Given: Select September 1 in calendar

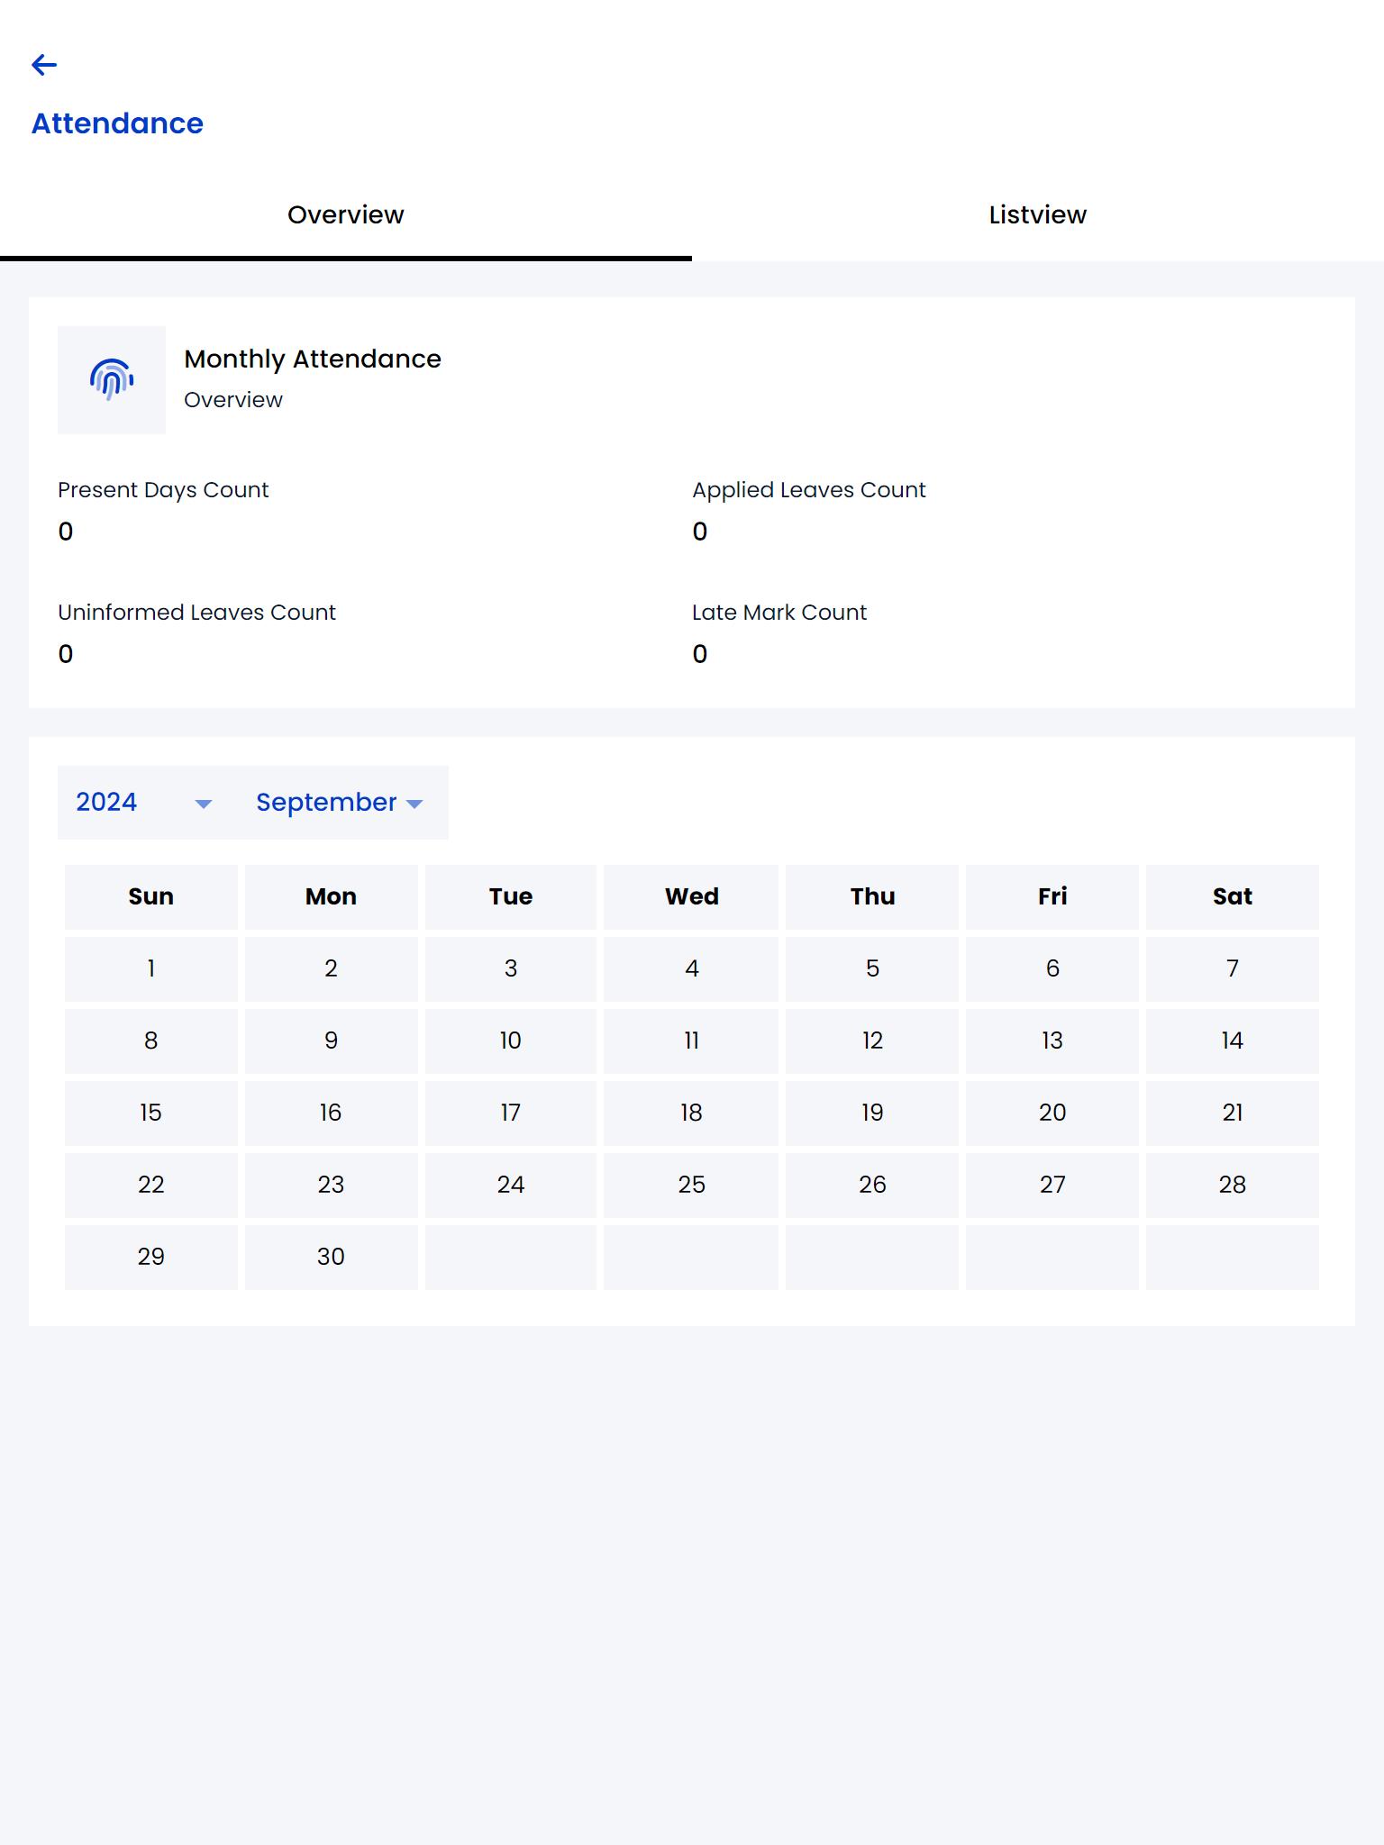Looking at the screenshot, I should click(151, 969).
